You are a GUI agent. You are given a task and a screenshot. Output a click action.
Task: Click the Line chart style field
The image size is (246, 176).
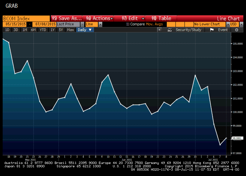(x=92, y=24)
